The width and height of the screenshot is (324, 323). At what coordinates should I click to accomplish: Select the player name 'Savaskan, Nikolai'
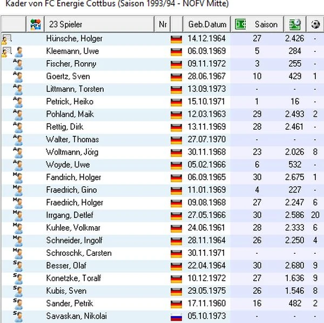tap(77, 316)
